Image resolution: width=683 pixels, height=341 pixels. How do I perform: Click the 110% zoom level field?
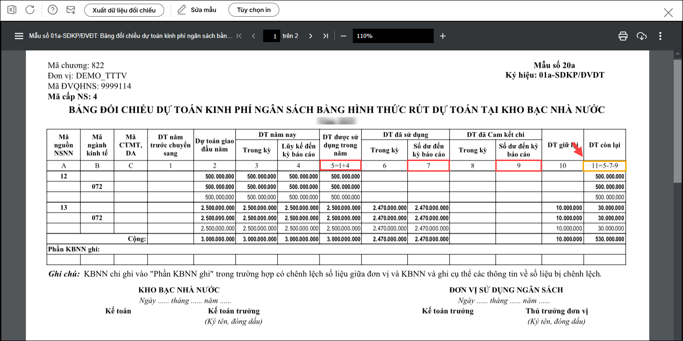click(x=393, y=36)
